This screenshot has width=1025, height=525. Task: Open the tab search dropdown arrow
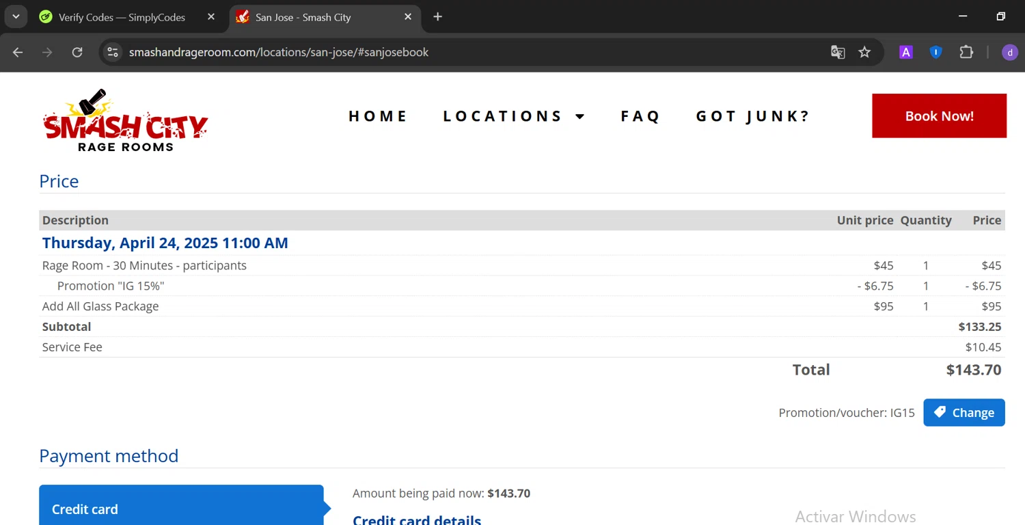click(x=16, y=16)
